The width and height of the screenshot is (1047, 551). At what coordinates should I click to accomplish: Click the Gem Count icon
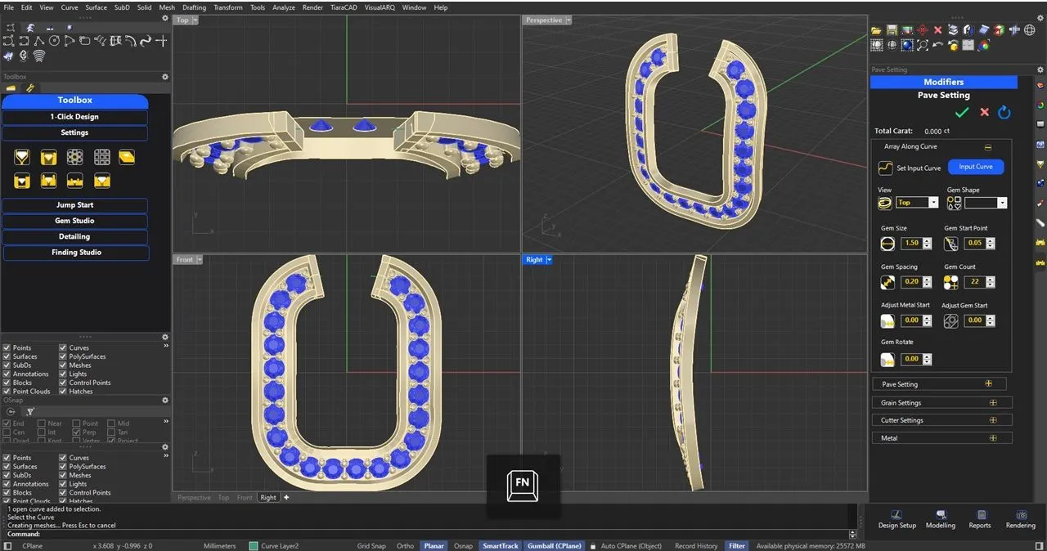point(950,282)
